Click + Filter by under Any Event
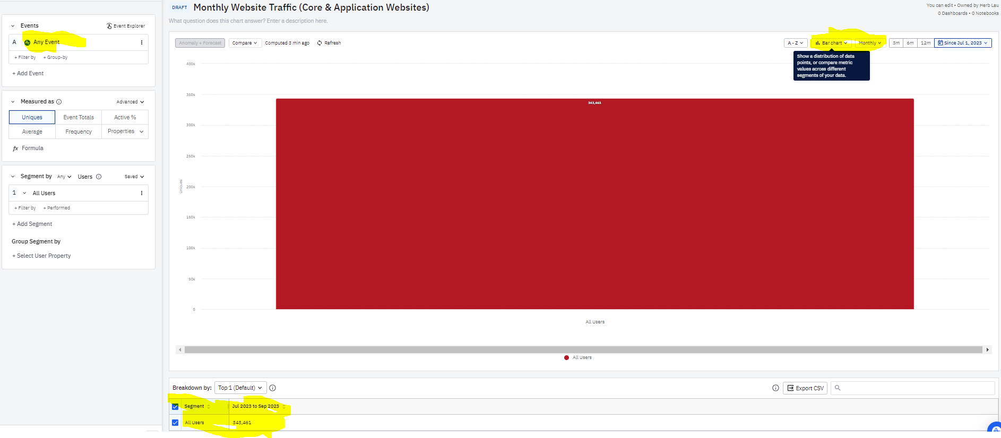Screen dimensions: 1001x438 [25, 57]
